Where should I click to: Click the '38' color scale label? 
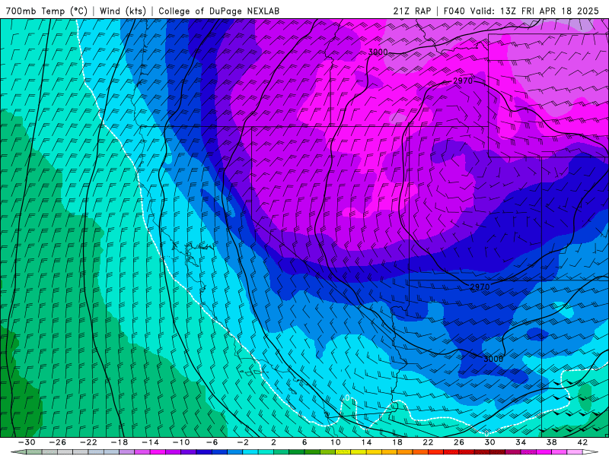pos(551,442)
